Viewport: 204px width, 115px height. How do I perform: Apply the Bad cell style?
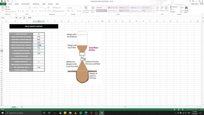click(113, 8)
